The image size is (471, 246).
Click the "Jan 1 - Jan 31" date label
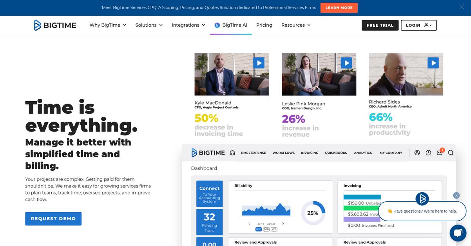[266, 224]
